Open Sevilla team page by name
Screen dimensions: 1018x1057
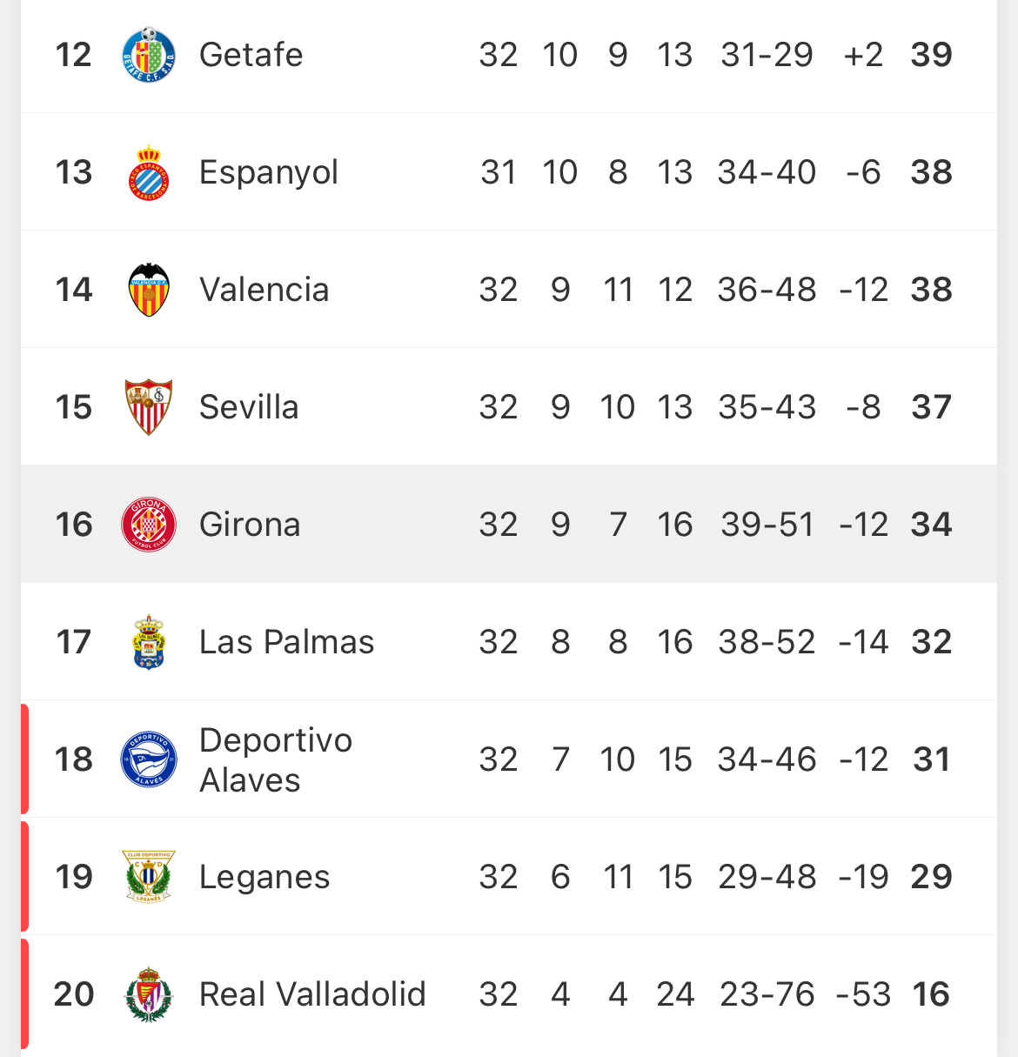(249, 407)
